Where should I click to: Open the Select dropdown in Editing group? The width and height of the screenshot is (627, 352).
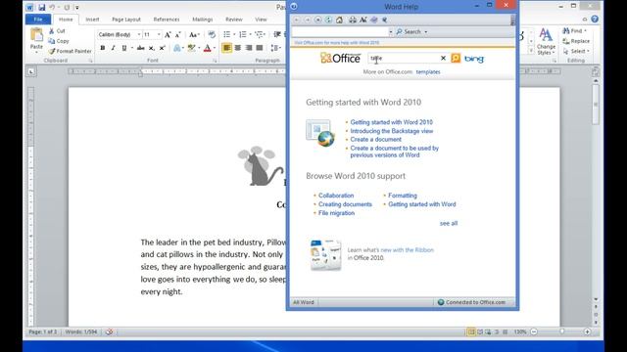pyautogui.click(x=576, y=51)
